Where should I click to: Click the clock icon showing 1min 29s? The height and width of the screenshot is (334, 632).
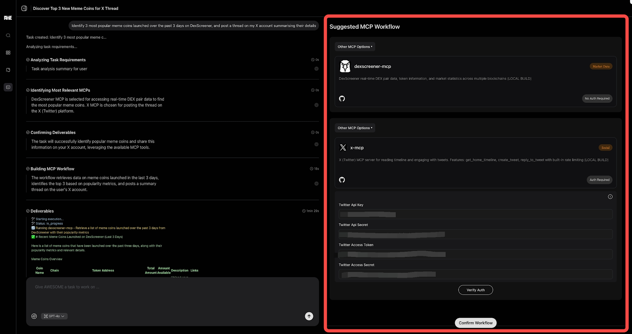click(304, 211)
